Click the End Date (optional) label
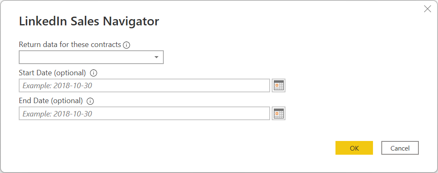The width and height of the screenshot is (438, 173). pyautogui.click(x=51, y=101)
